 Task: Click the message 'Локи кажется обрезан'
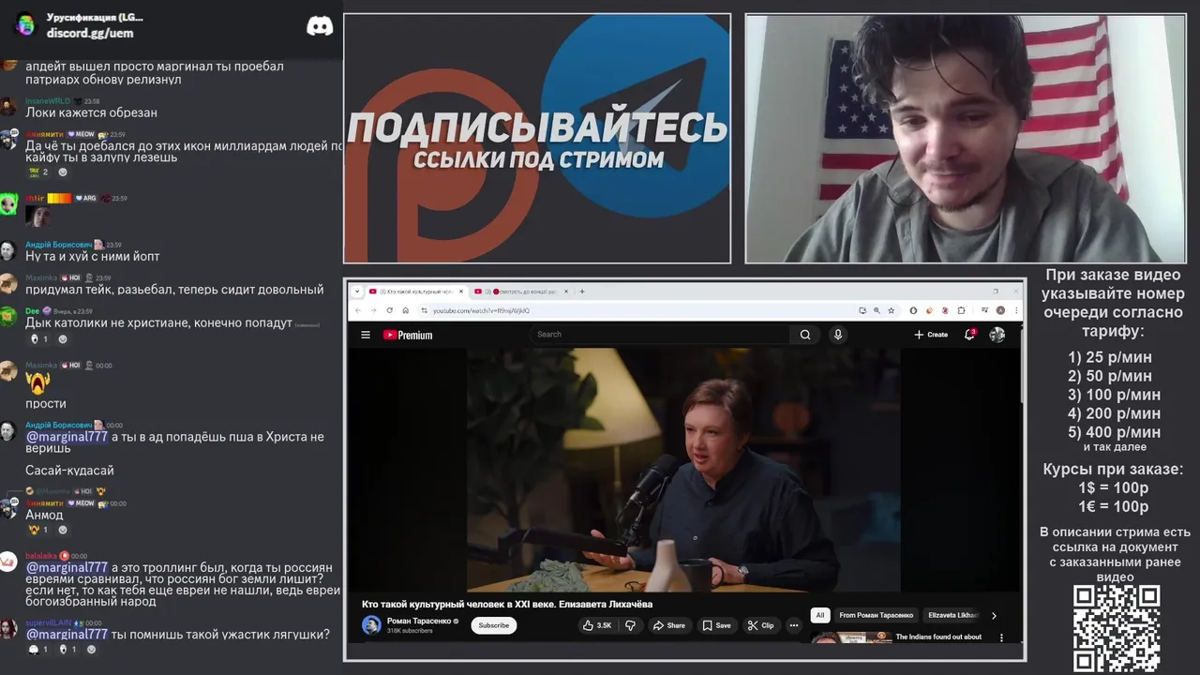coord(91,112)
